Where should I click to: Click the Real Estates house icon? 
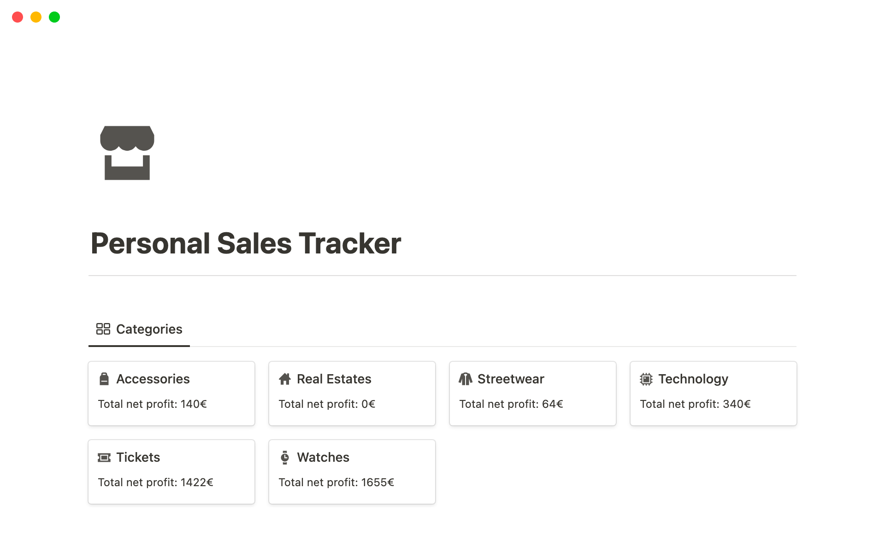point(285,379)
